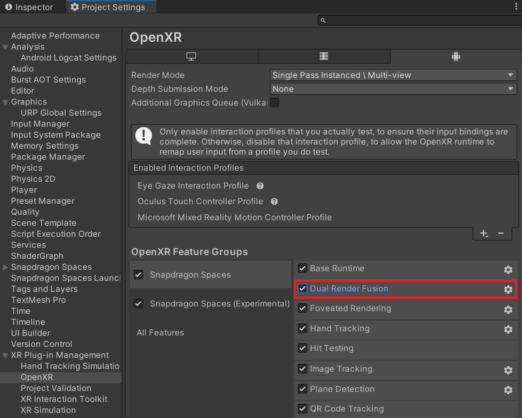522x418 pixels.
Task: Collapse the XR Plug-in Management category
Action: pyautogui.click(x=6, y=356)
